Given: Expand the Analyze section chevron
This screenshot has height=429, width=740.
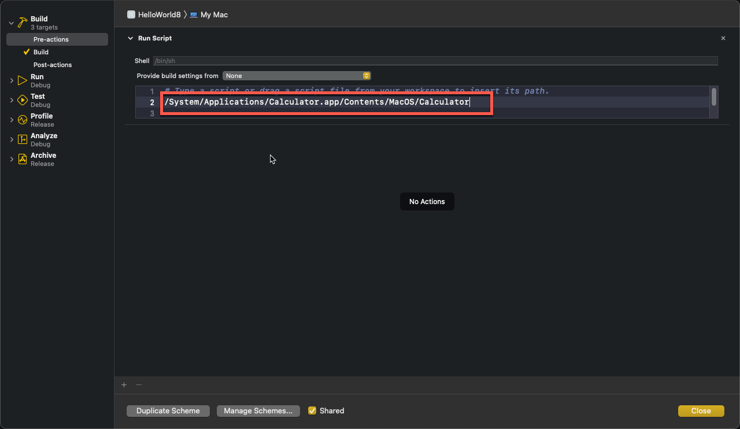Looking at the screenshot, I should point(12,139).
